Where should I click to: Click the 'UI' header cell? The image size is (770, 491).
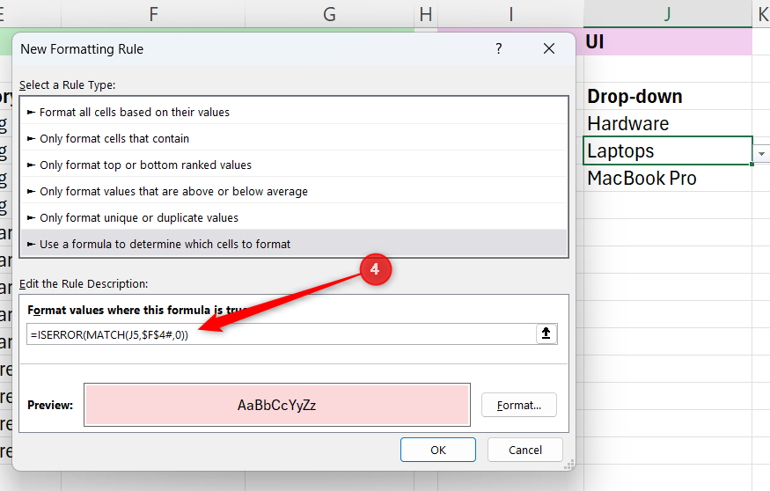(668, 41)
